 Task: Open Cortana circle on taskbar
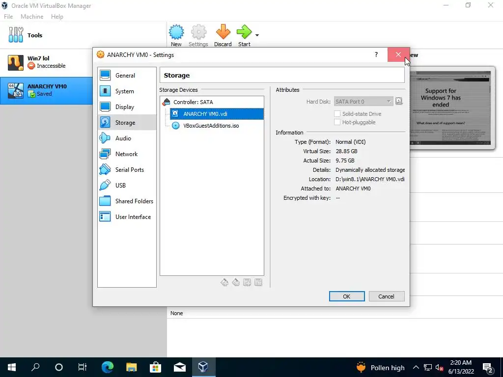[59, 367]
